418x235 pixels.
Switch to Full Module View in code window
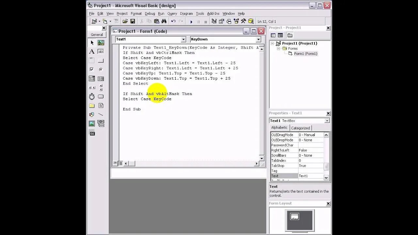tap(120, 163)
